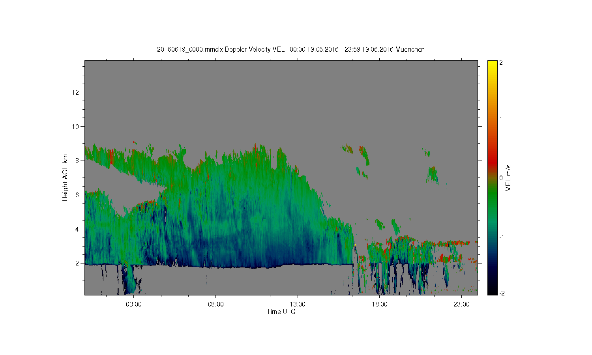The image size is (592, 355).
Task: Click the plot title starting "20160619_0000.mmclx"
Action: click(290, 49)
